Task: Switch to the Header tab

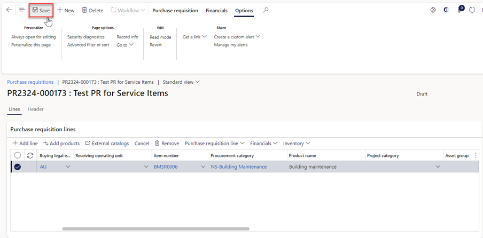Action: (x=36, y=109)
